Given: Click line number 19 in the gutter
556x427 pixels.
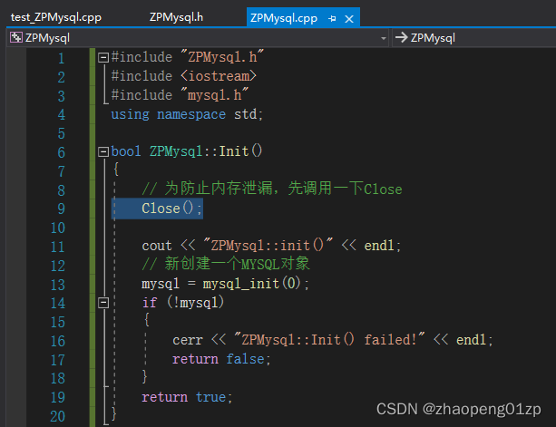Looking at the screenshot, I should point(58,398).
